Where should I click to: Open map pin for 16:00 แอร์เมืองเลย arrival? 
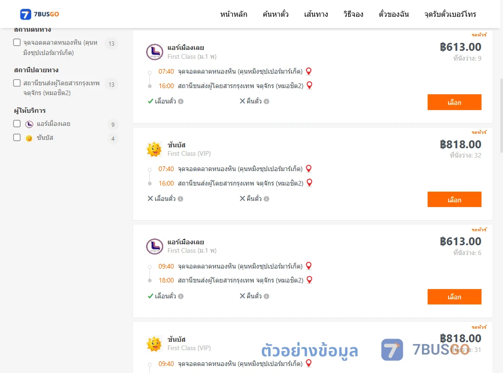click(x=310, y=85)
